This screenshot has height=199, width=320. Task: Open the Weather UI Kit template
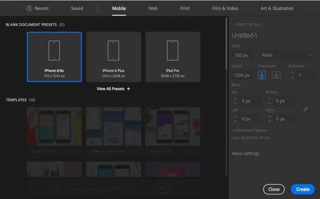coord(54,131)
